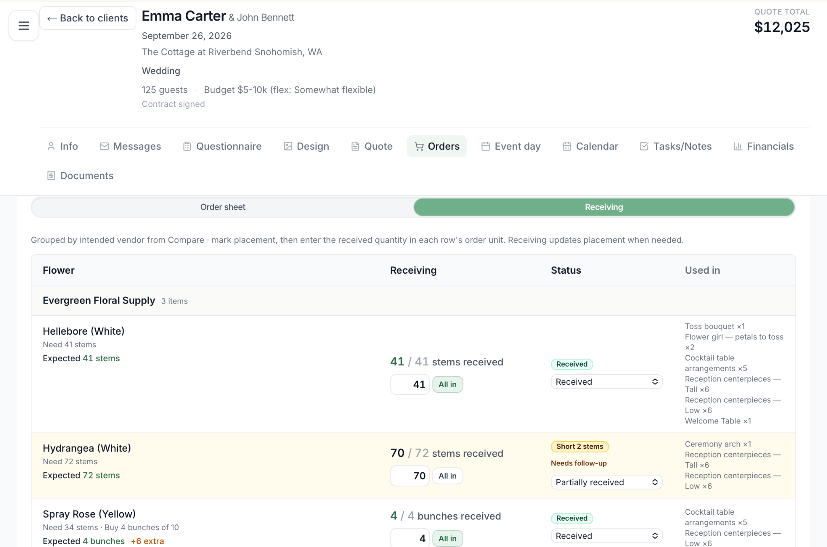The width and height of the screenshot is (827, 547).
Task: Toggle All in for Hydrangea (White)
Action: click(x=447, y=476)
